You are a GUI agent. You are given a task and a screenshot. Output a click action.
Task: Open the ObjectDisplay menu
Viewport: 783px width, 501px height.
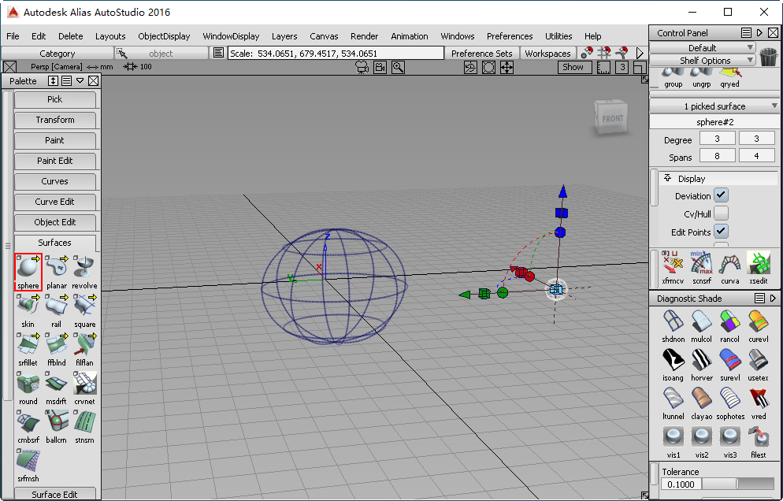[164, 36]
